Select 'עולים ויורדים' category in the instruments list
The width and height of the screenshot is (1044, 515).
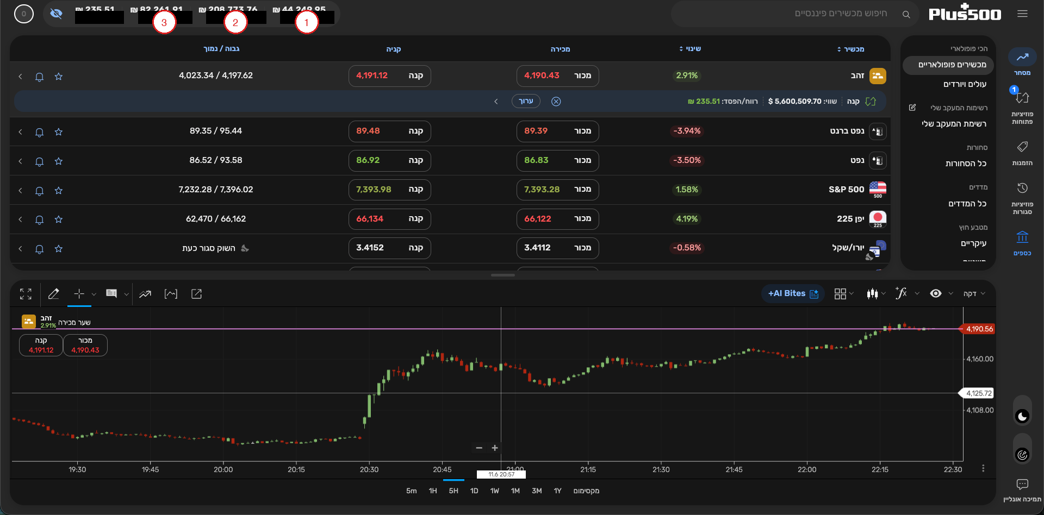point(965,84)
